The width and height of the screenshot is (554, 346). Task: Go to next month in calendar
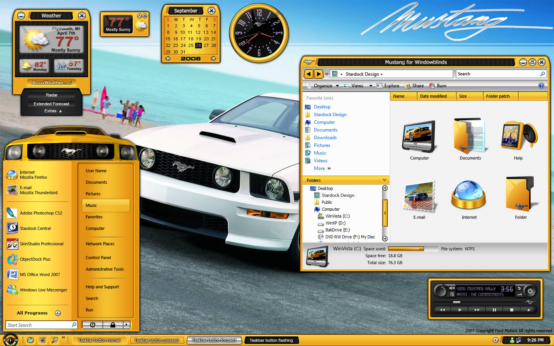pyautogui.click(x=214, y=58)
